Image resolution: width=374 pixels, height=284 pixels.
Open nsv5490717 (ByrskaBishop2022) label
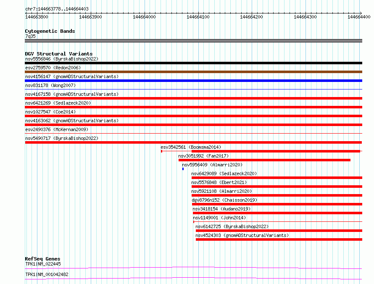(62, 138)
